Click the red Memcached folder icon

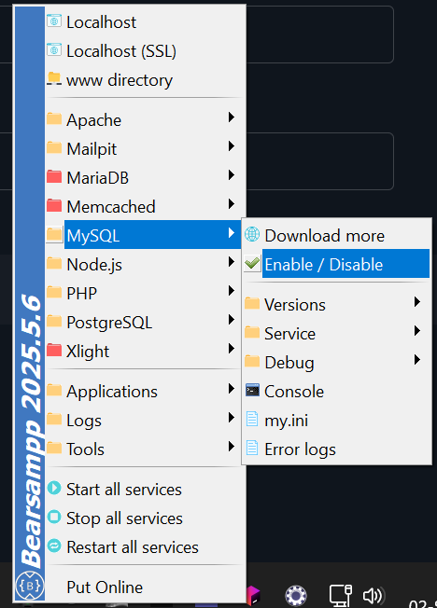click(x=54, y=205)
